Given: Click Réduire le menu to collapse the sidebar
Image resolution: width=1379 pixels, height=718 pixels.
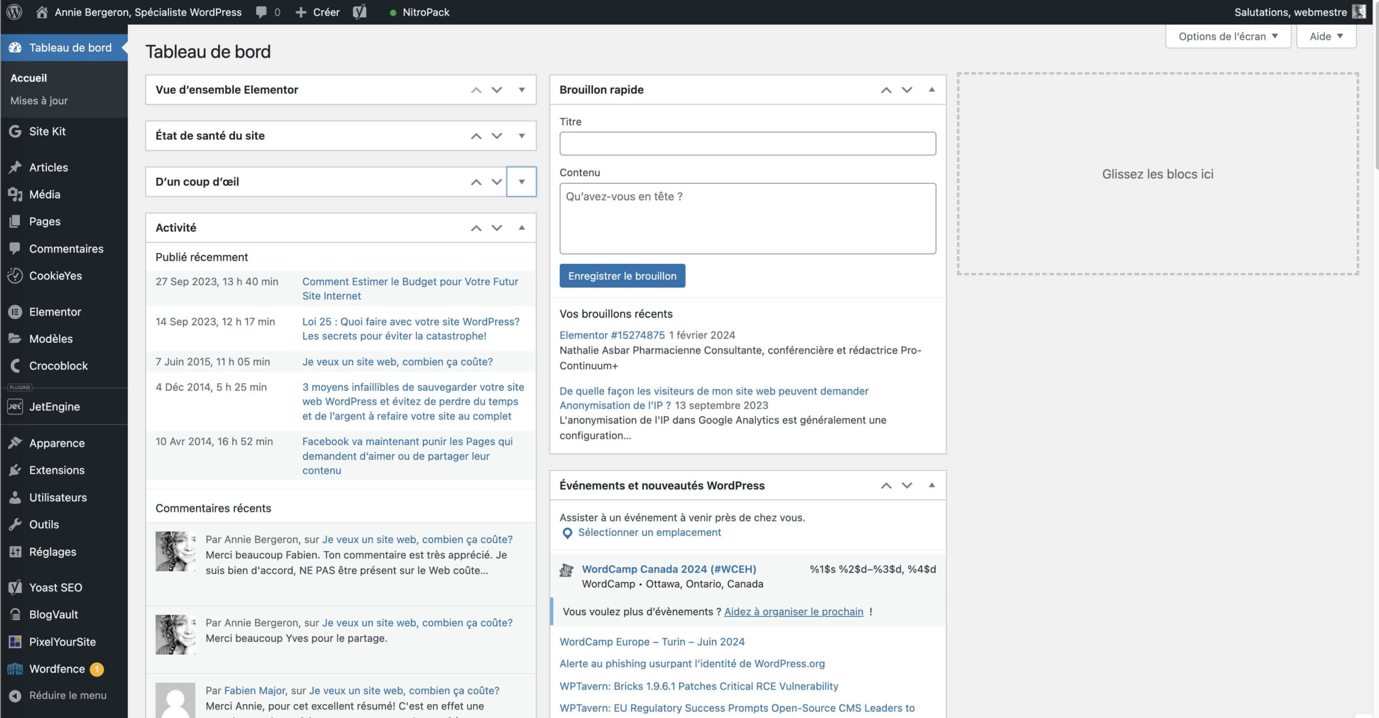Looking at the screenshot, I should 59,695.
